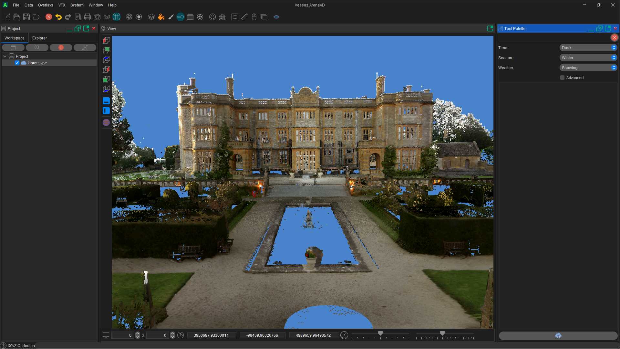
Task: Uncheck the House.vpc visibility checkbox
Action: [x=17, y=63]
